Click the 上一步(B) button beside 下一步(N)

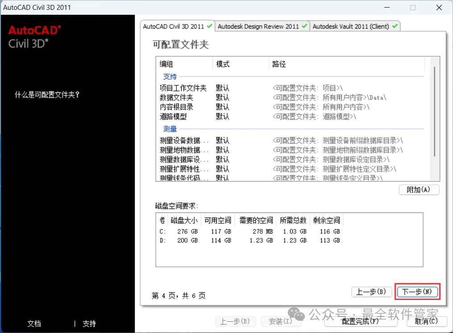(x=371, y=291)
